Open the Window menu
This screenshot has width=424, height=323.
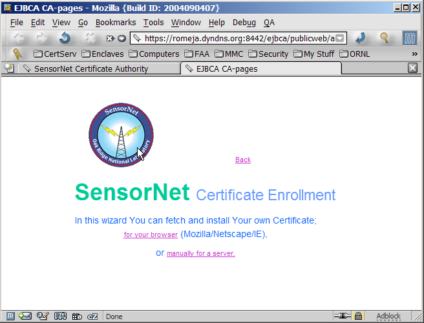185,23
